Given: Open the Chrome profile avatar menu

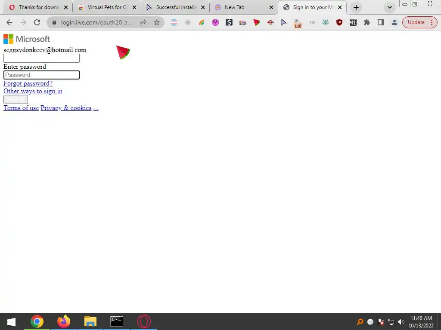Looking at the screenshot, I should pos(394,22).
